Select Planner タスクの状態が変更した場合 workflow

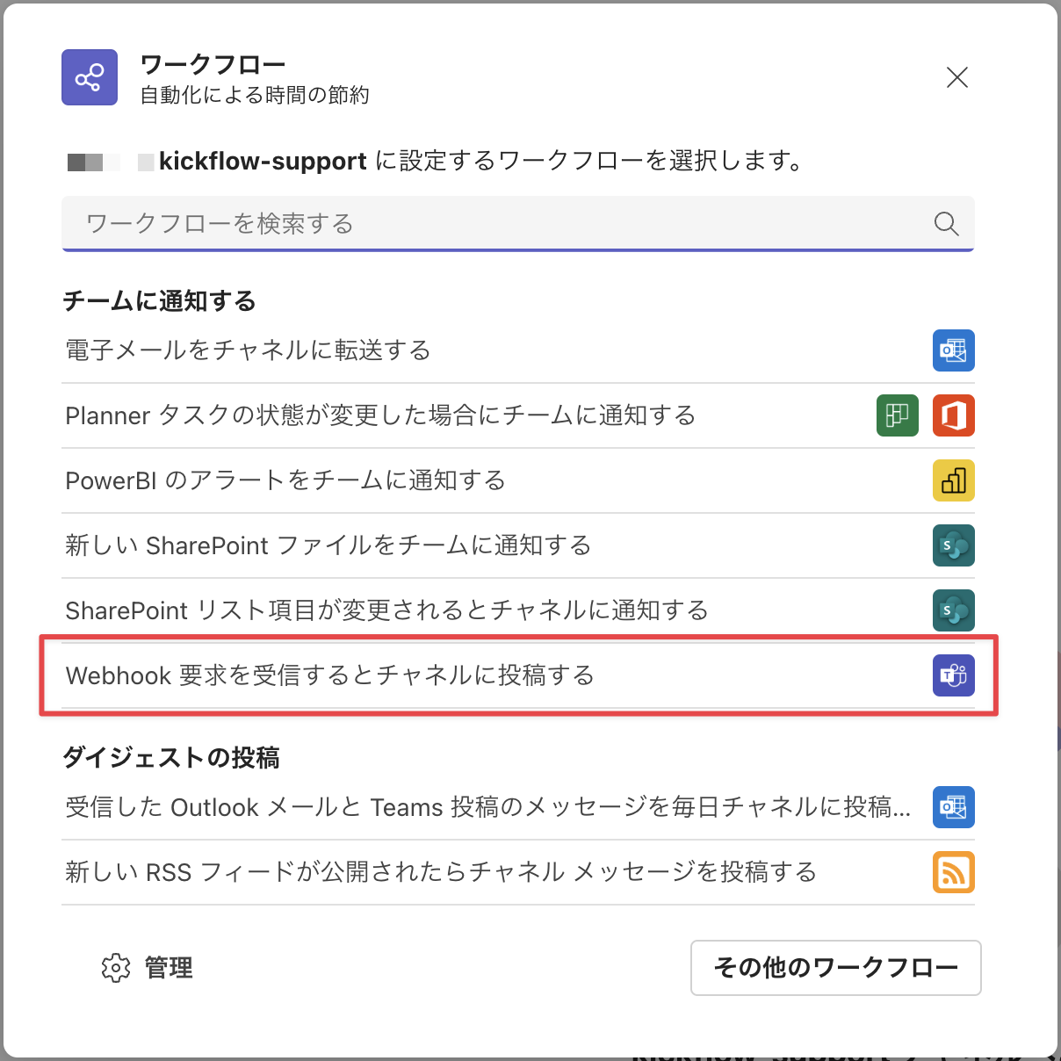pyautogui.click(x=518, y=415)
